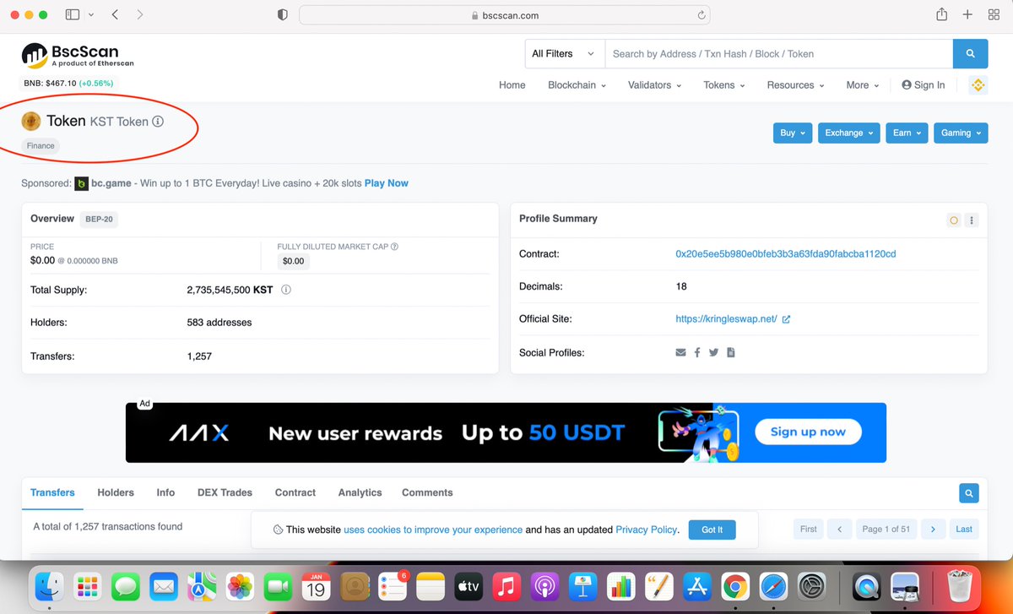The height and width of the screenshot is (614, 1013).
Task: Open the Analytics tab
Action: click(x=360, y=492)
